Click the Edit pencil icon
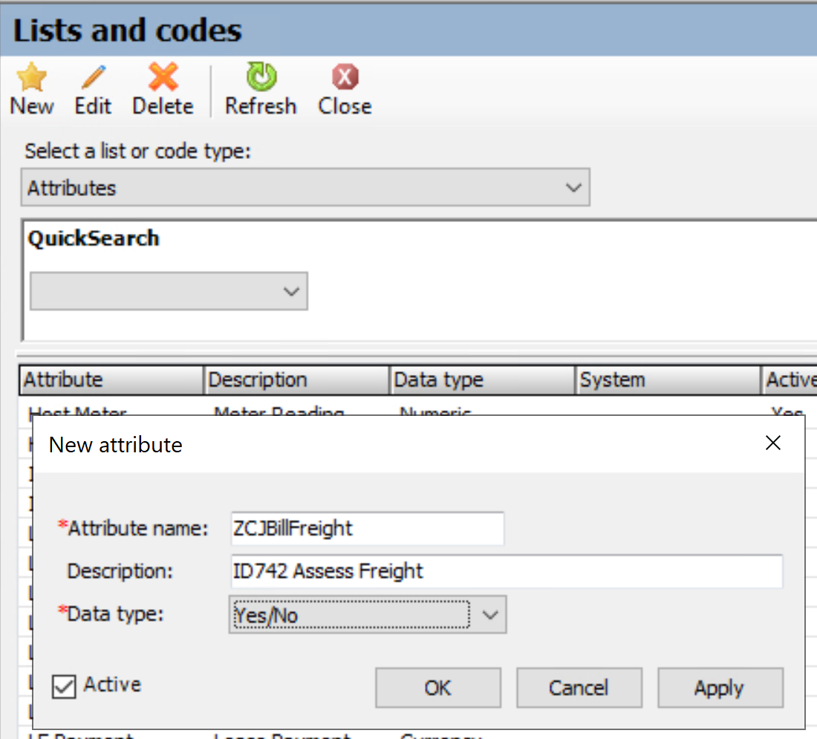Image resolution: width=817 pixels, height=739 pixels. pos(94,77)
